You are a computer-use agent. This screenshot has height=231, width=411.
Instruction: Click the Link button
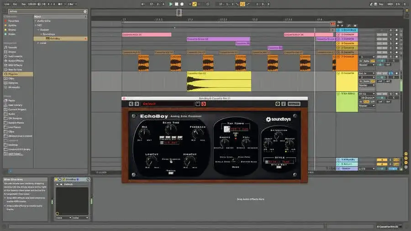tap(7, 4)
